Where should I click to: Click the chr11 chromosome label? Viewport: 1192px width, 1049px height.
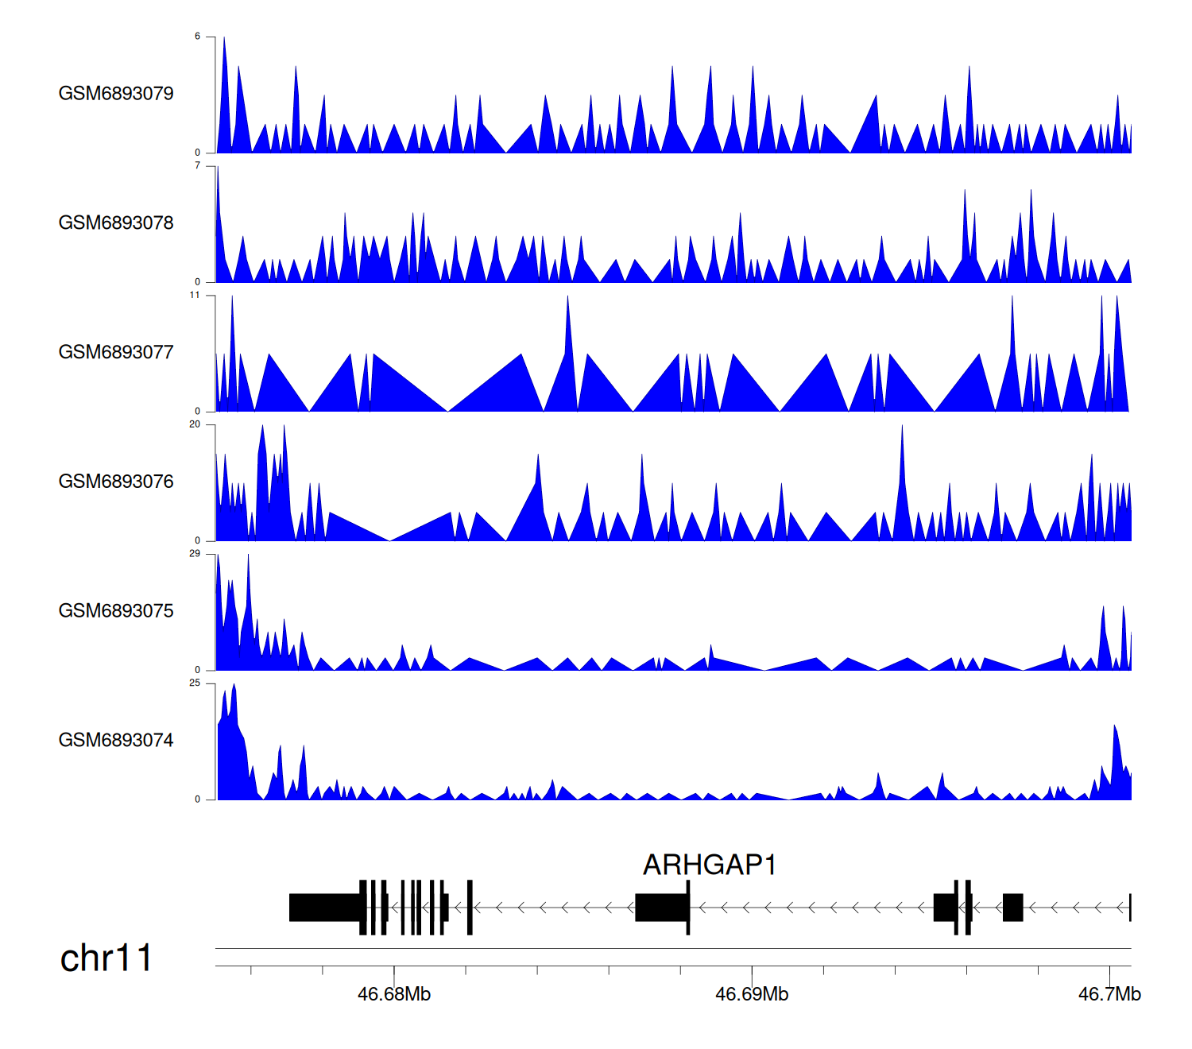(x=106, y=958)
